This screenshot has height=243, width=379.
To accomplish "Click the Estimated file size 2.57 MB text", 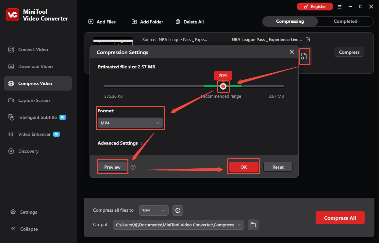I will coord(126,67).
